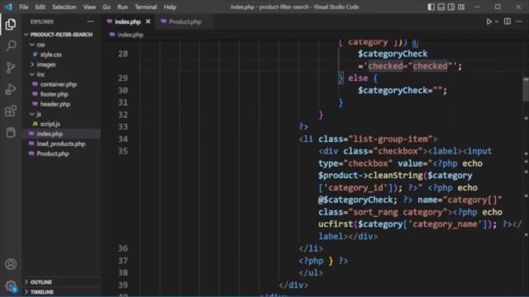Image resolution: width=529 pixels, height=297 pixels.
Task: Open Run and Debug view
Action: tap(11, 89)
